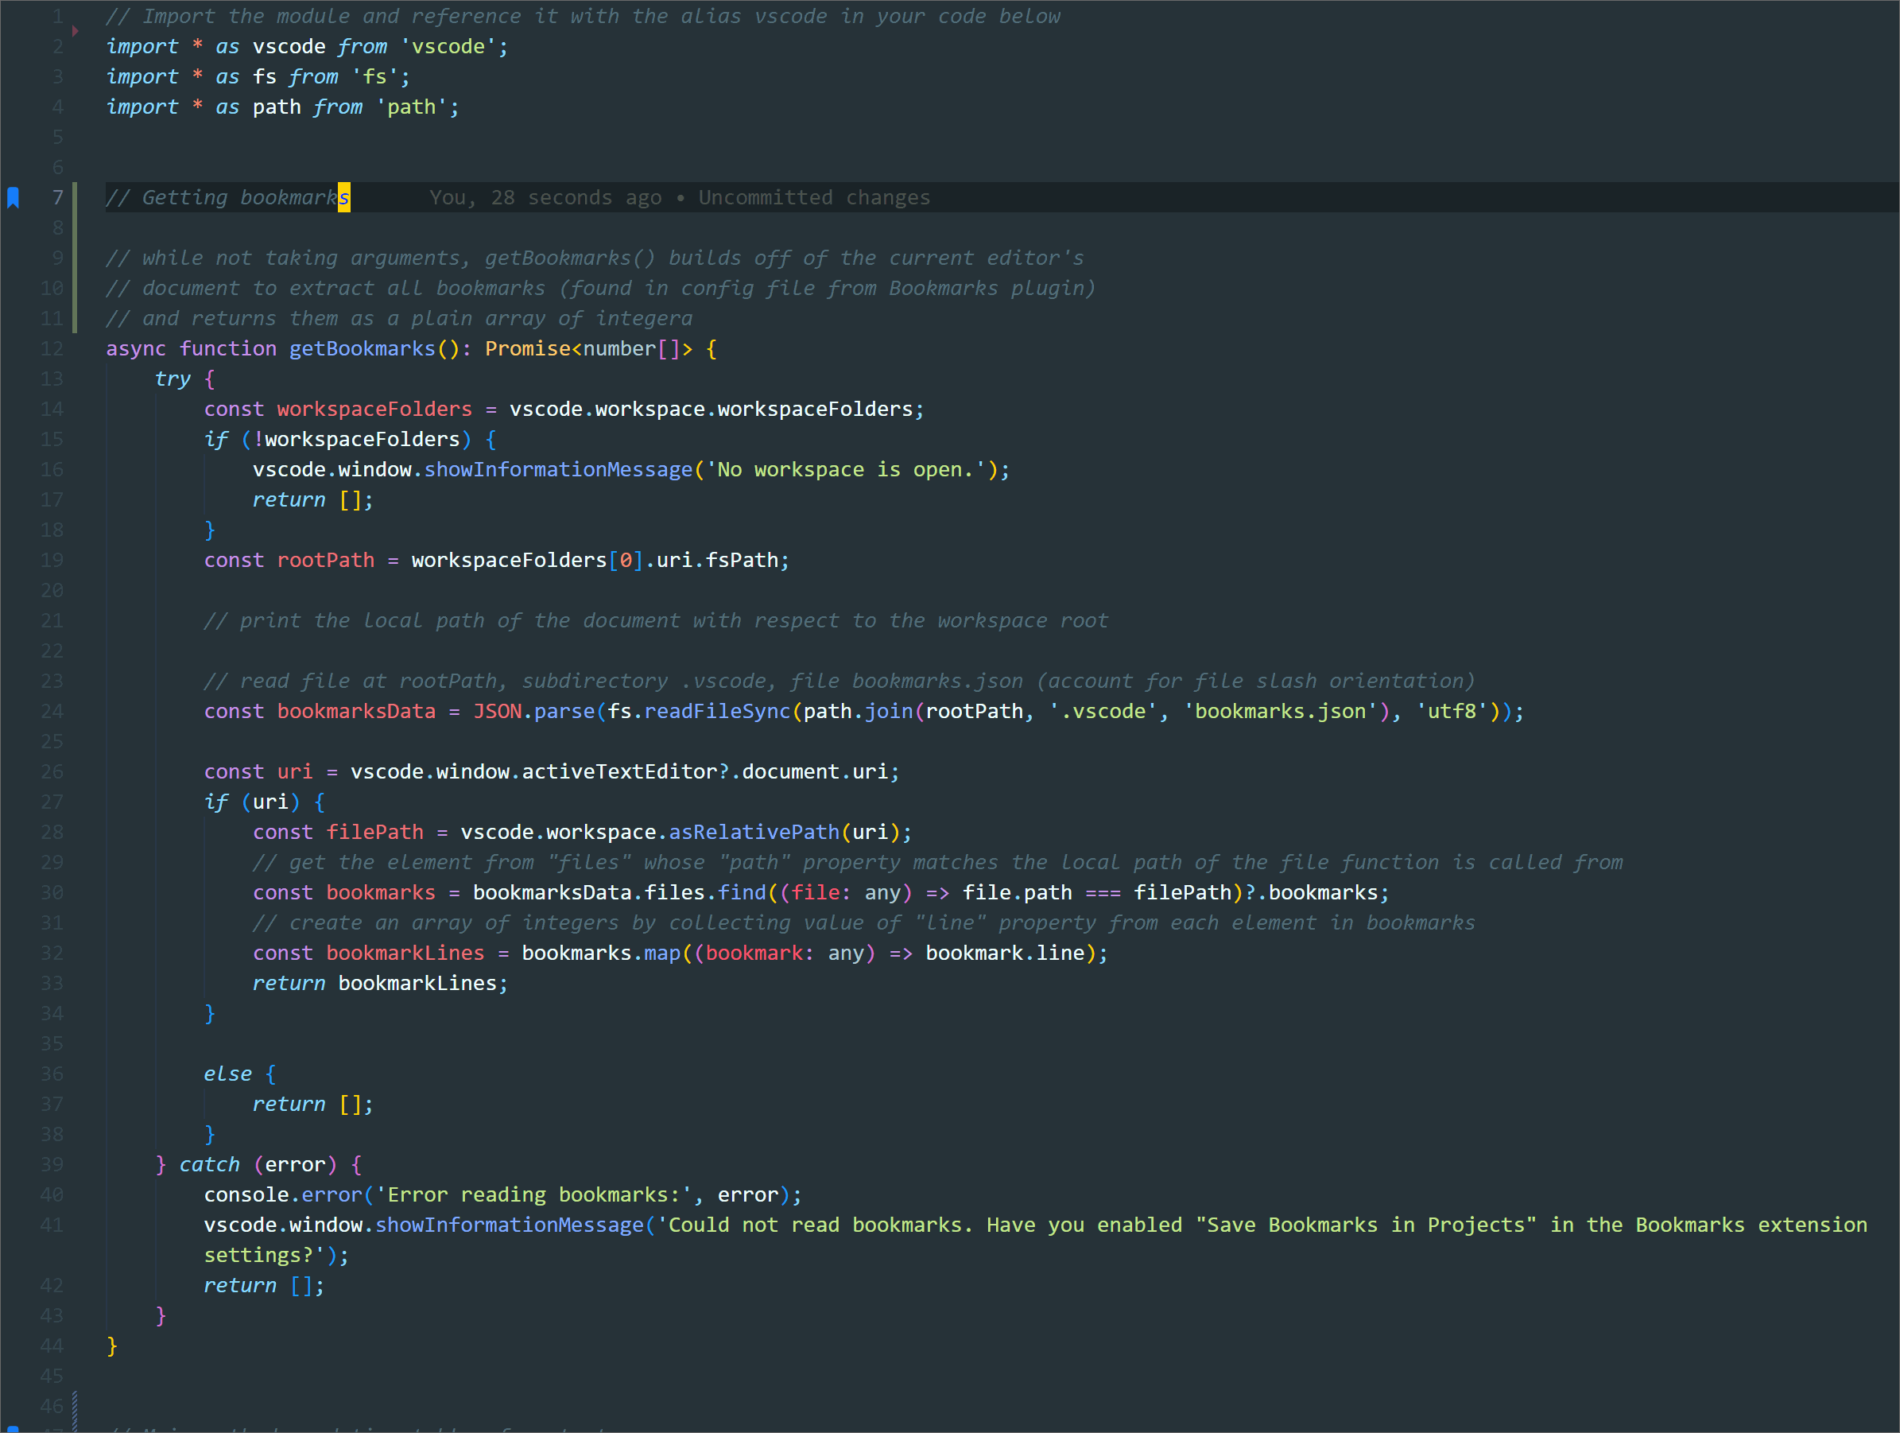Click the getBookmarks function name
Viewport: 1900px width, 1433px height.
point(362,349)
